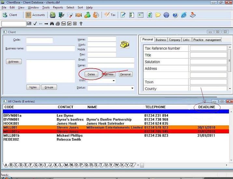Viewport: 233px width, 179px height.
Task: Open the Reports menu
Action: [x=58, y=7]
